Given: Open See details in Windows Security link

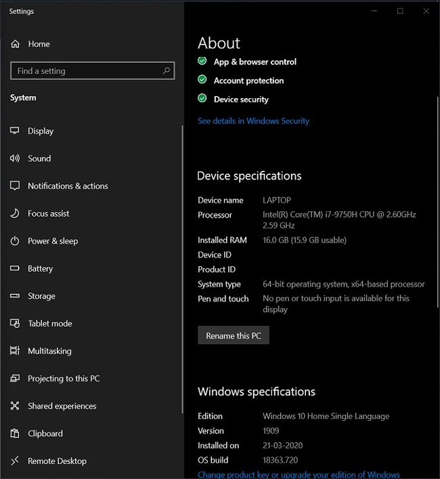Looking at the screenshot, I should [x=253, y=121].
